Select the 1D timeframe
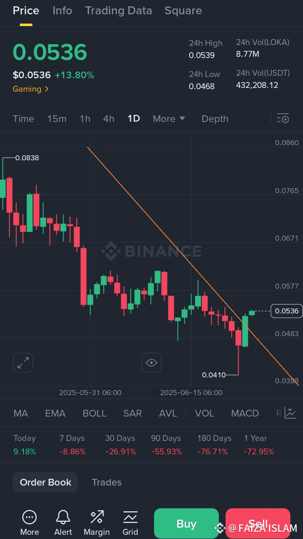Image resolution: width=303 pixels, height=539 pixels. [x=133, y=119]
